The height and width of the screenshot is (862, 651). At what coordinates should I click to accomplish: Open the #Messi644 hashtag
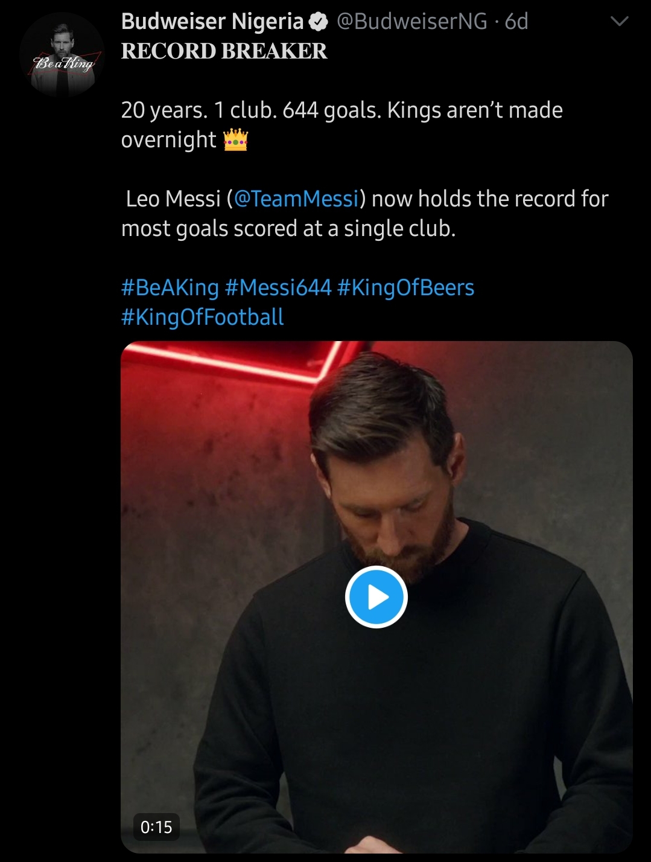click(x=278, y=287)
